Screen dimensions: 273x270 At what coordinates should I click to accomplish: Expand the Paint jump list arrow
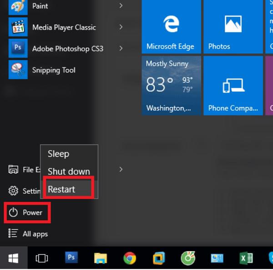[121, 6]
